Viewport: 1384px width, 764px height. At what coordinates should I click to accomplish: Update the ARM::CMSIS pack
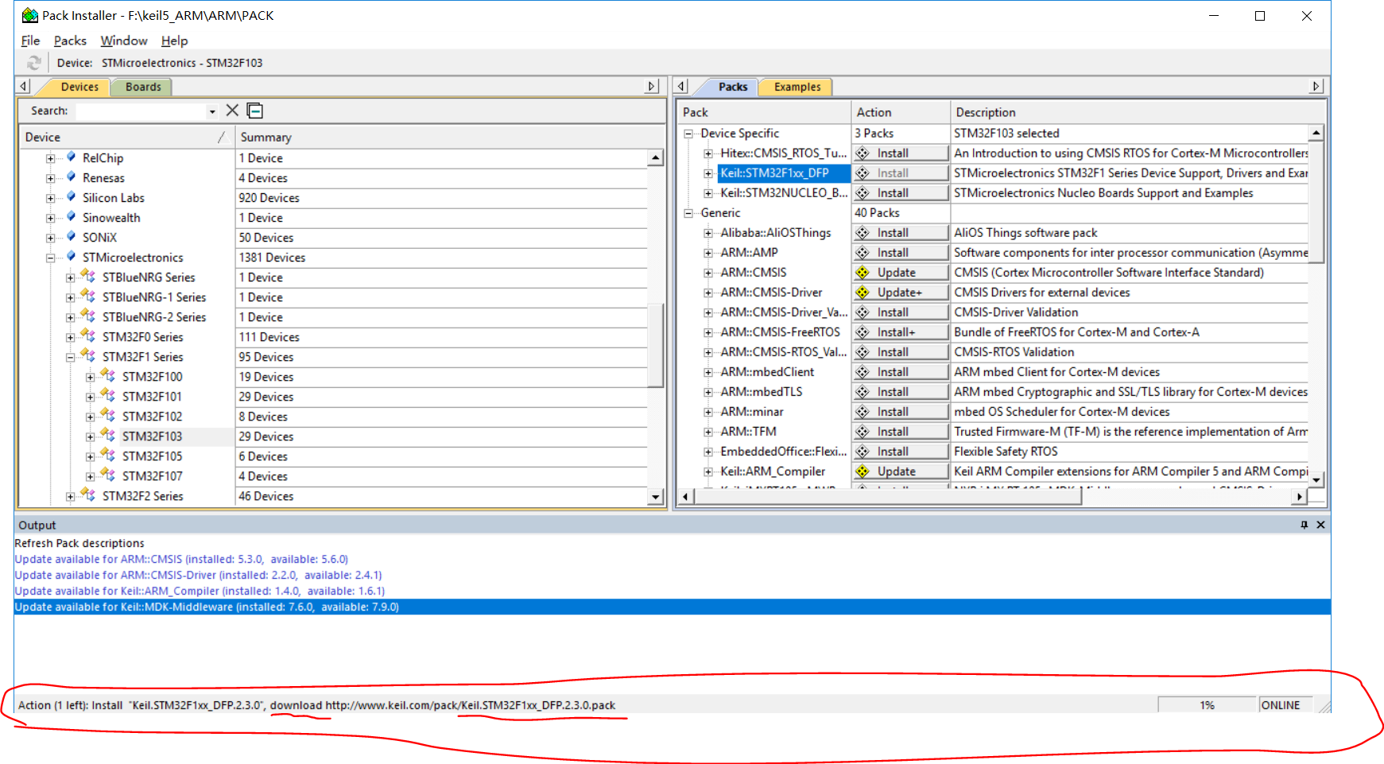901,273
